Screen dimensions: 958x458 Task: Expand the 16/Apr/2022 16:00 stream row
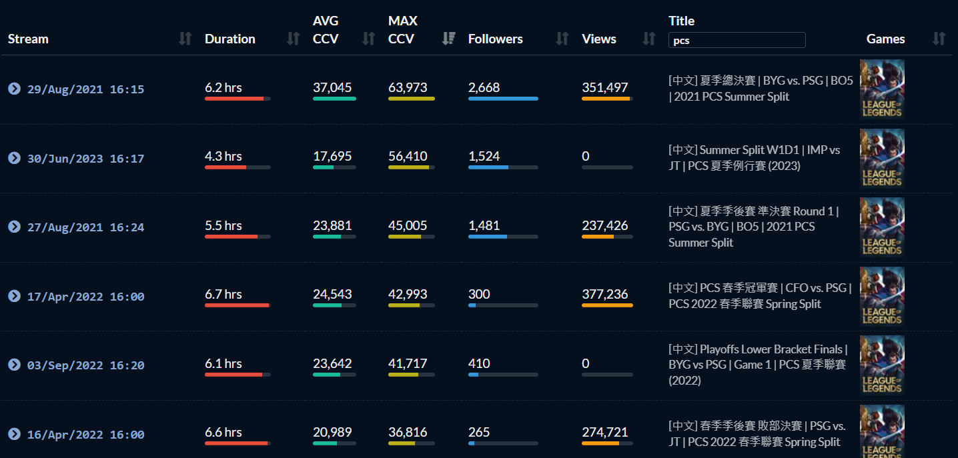[x=14, y=434]
